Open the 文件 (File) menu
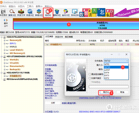This screenshot has width=139, height=113. pos(3,6)
